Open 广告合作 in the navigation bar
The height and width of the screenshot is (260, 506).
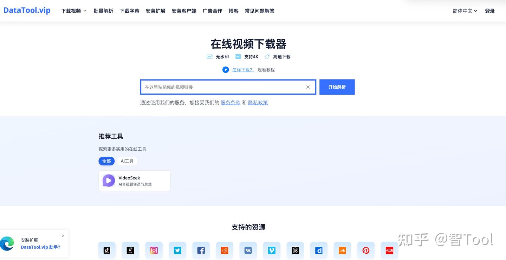pyautogui.click(x=212, y=11)
